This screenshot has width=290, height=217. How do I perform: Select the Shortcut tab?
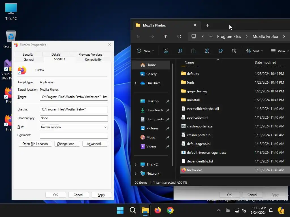point(59,59)
